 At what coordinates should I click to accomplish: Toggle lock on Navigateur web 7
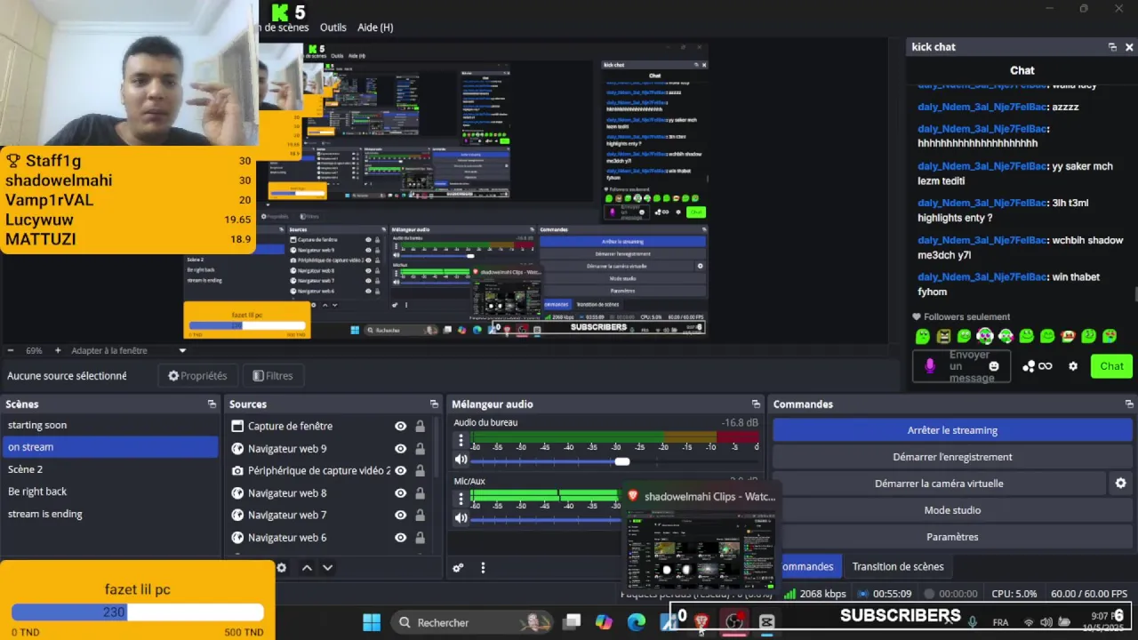(420, 516)
